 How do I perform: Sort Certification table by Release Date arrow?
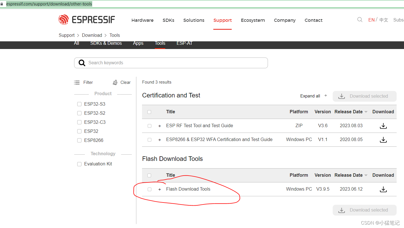click(366, 112)
